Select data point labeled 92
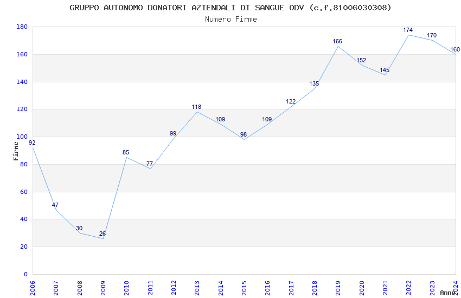 pos(32,142)
